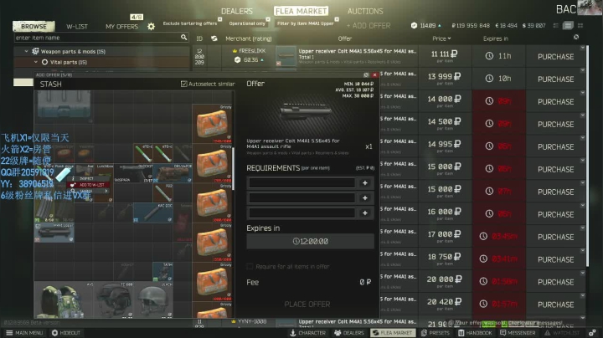Click the upper receiver offer item thumbnail
603x338 pixels.
click(286, 56)
